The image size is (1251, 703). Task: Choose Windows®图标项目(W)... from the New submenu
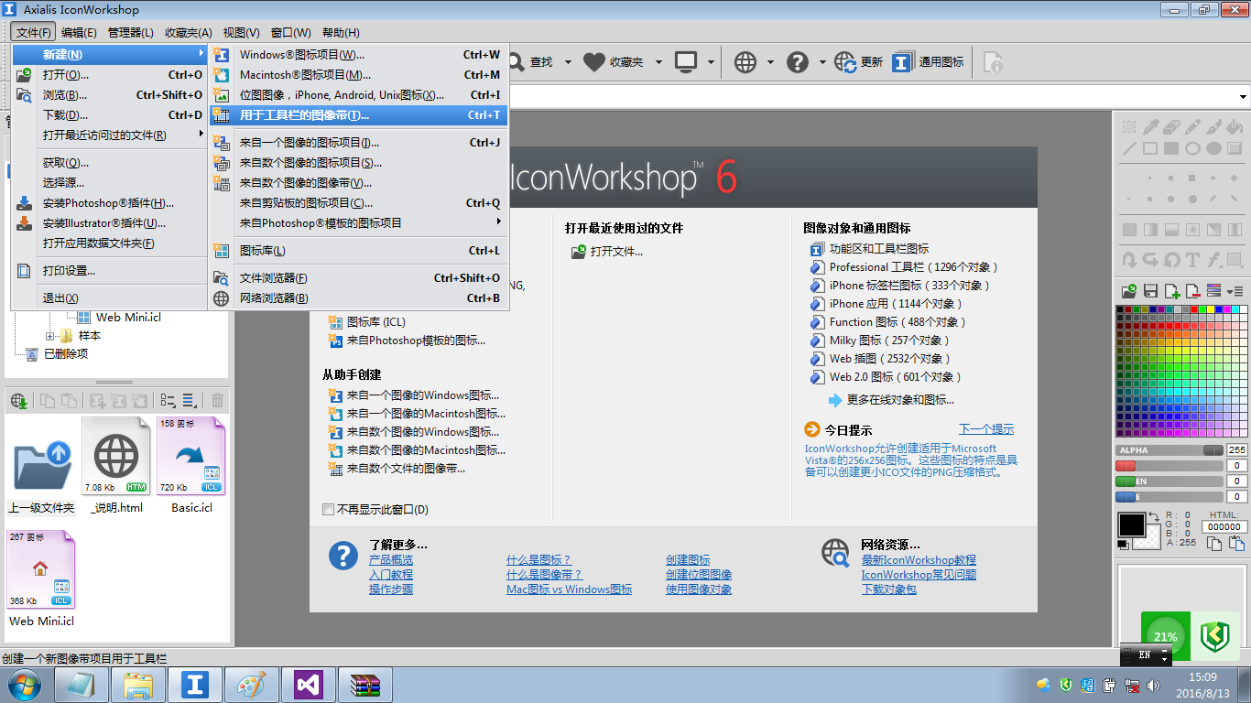pos(359,55)
